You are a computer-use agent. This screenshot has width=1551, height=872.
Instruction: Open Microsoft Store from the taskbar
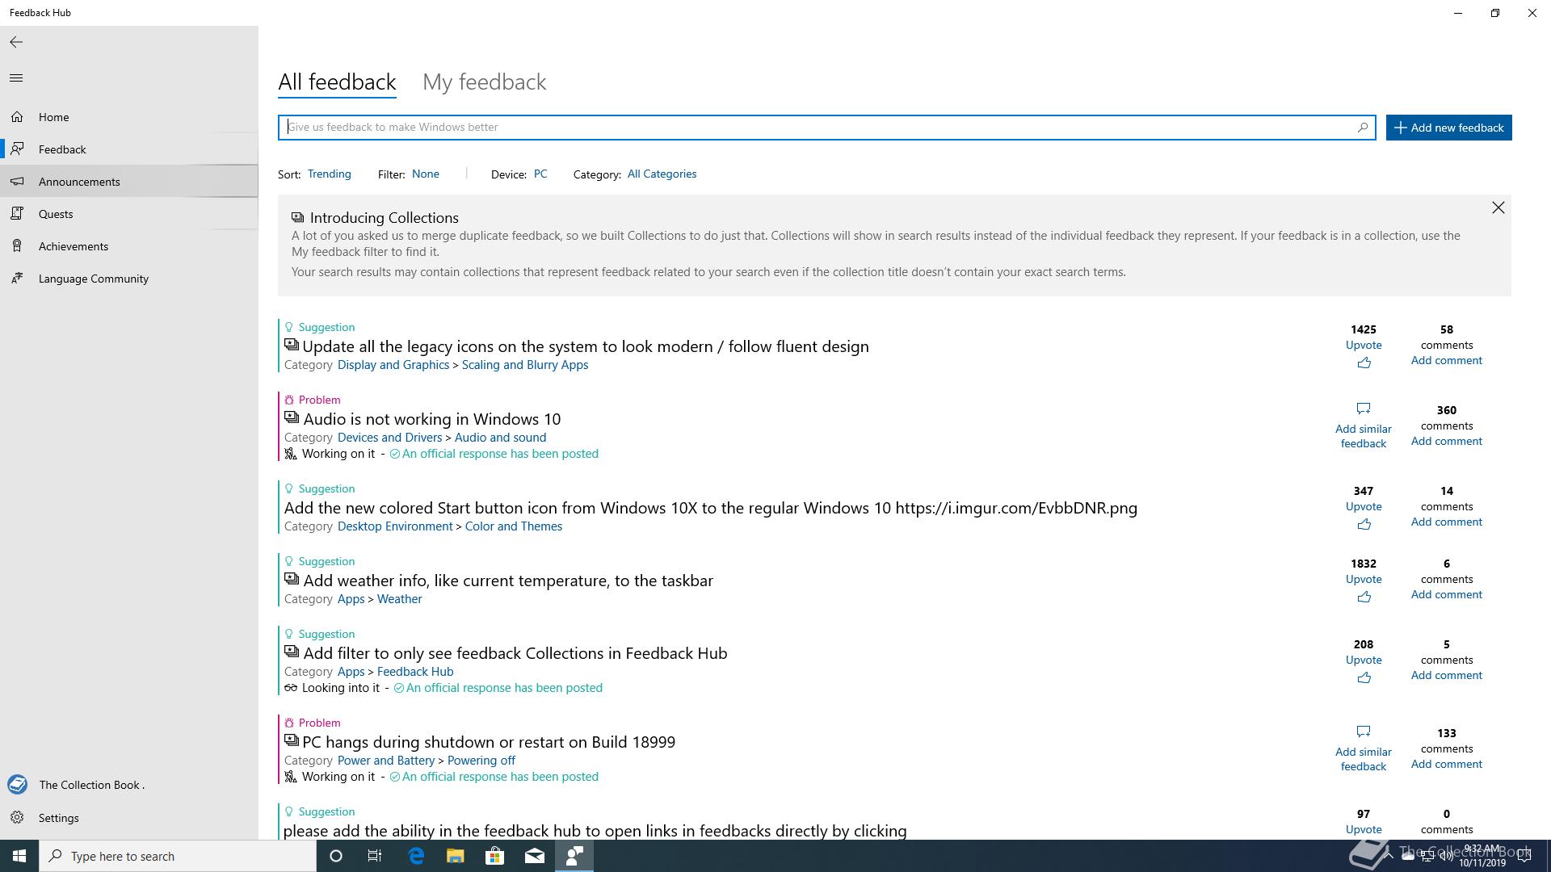[x=494, y=856]
